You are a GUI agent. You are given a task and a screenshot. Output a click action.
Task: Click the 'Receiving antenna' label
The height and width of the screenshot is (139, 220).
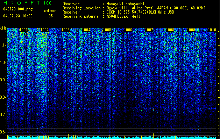80,16
